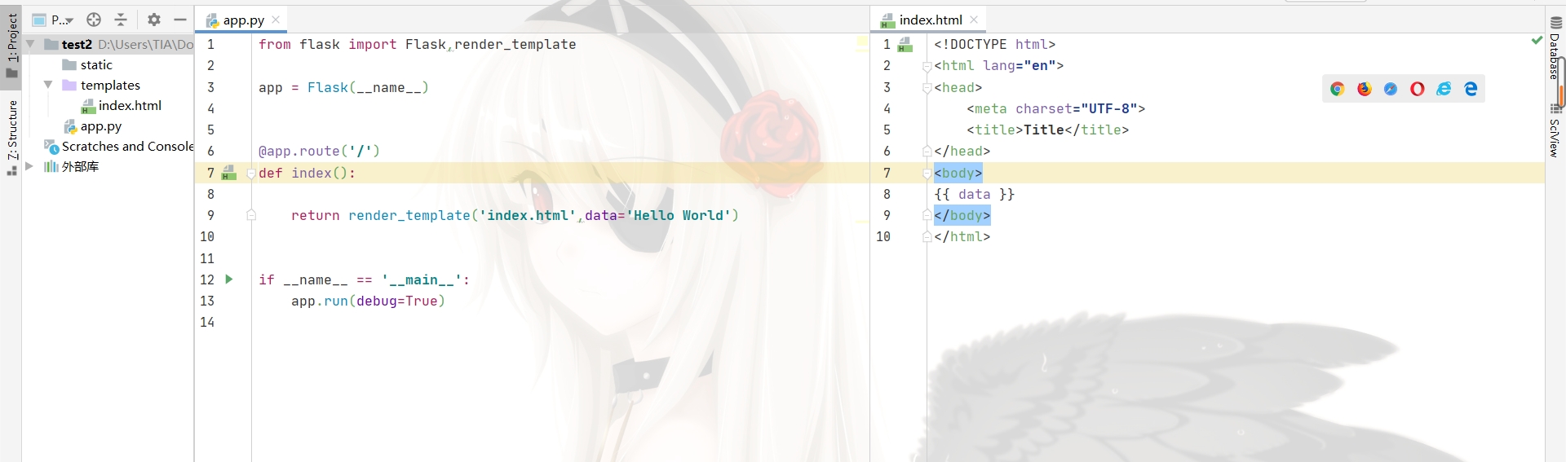Open preview in Chrome browser
The height and width of the screenshot is (462, 1566).
tap(1337, 89)
